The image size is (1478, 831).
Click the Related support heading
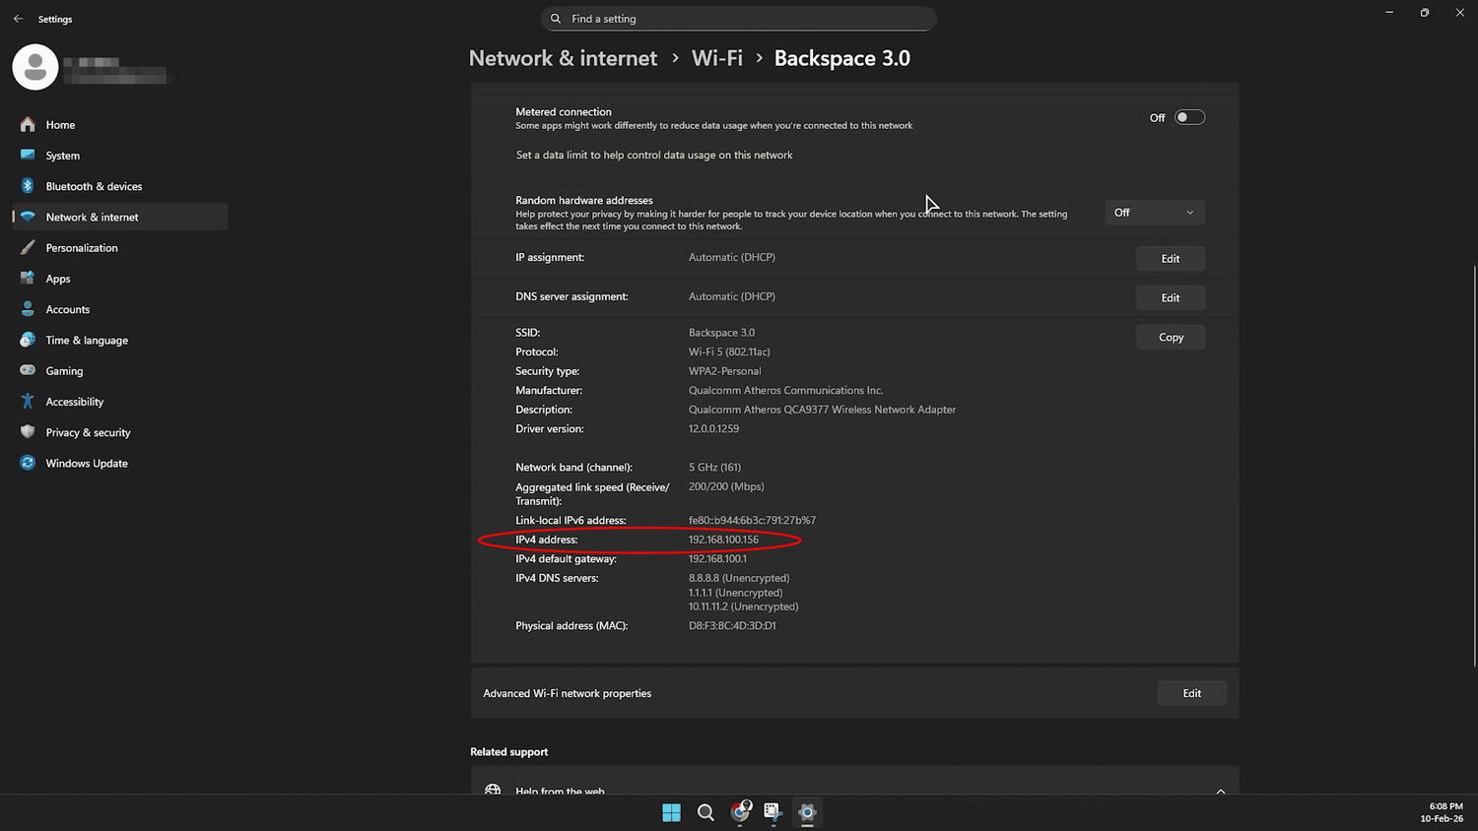coord(508,752)
